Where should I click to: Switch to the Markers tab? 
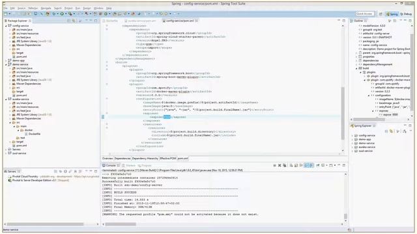[x=129, y=165]
